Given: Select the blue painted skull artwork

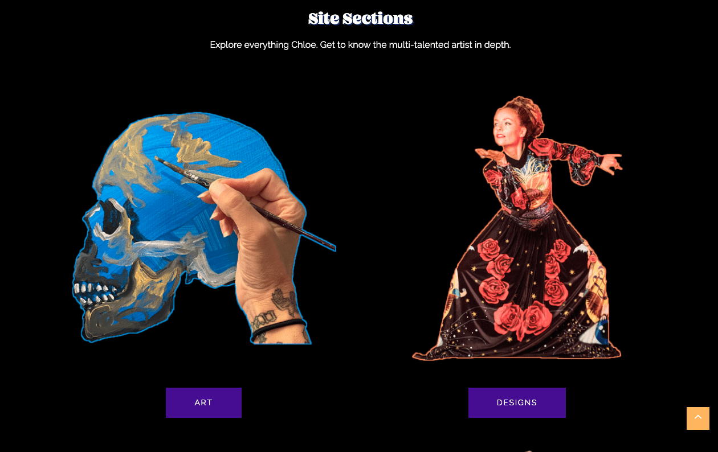Looking at the screenshot, I should click(x=204, y=228).
